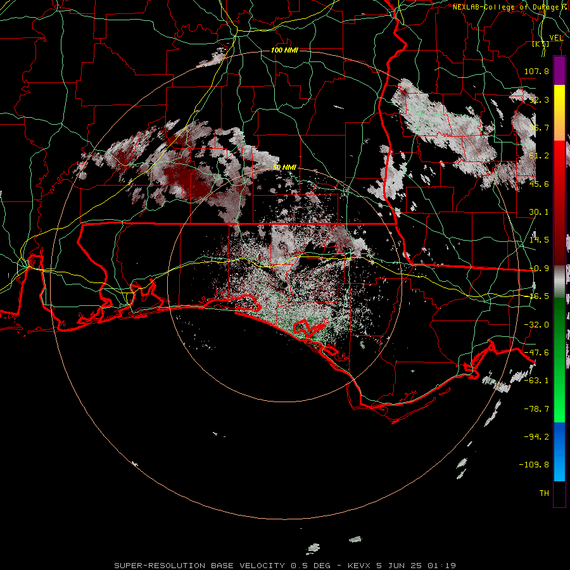Image resolution: width=570 pixels, height=570 pixels.
Task: Click the 50 NMI range ring label
Action: [x=284, y=167]
